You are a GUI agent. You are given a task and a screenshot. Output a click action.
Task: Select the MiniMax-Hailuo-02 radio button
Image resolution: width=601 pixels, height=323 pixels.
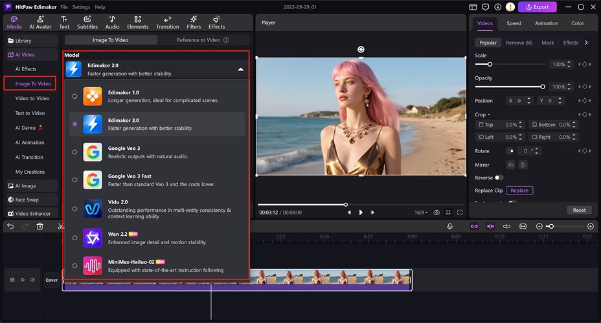(74, 266)
